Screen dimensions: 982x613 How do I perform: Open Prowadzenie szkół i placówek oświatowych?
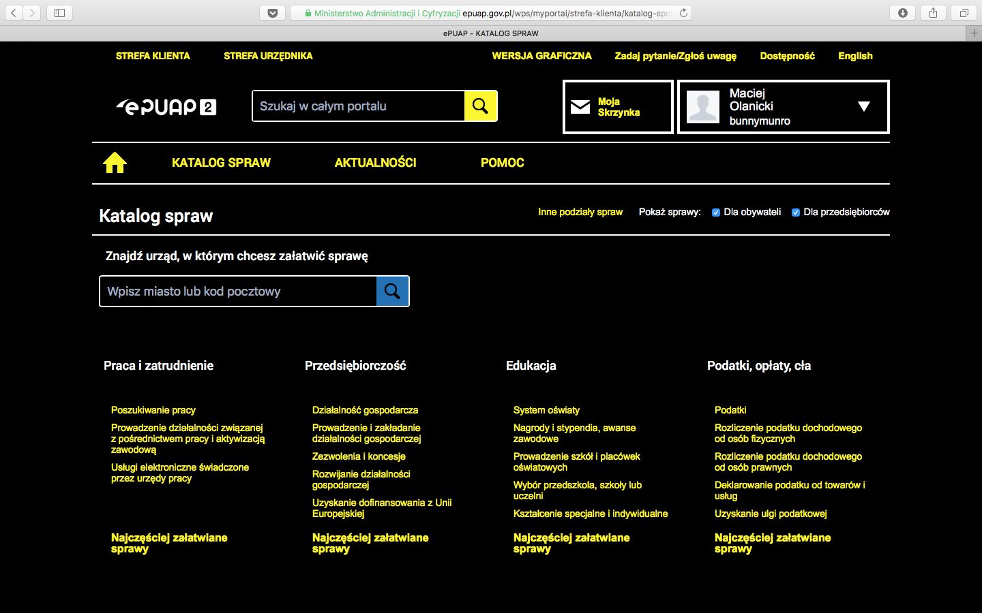pyautogui.click(x=577, y=462)
